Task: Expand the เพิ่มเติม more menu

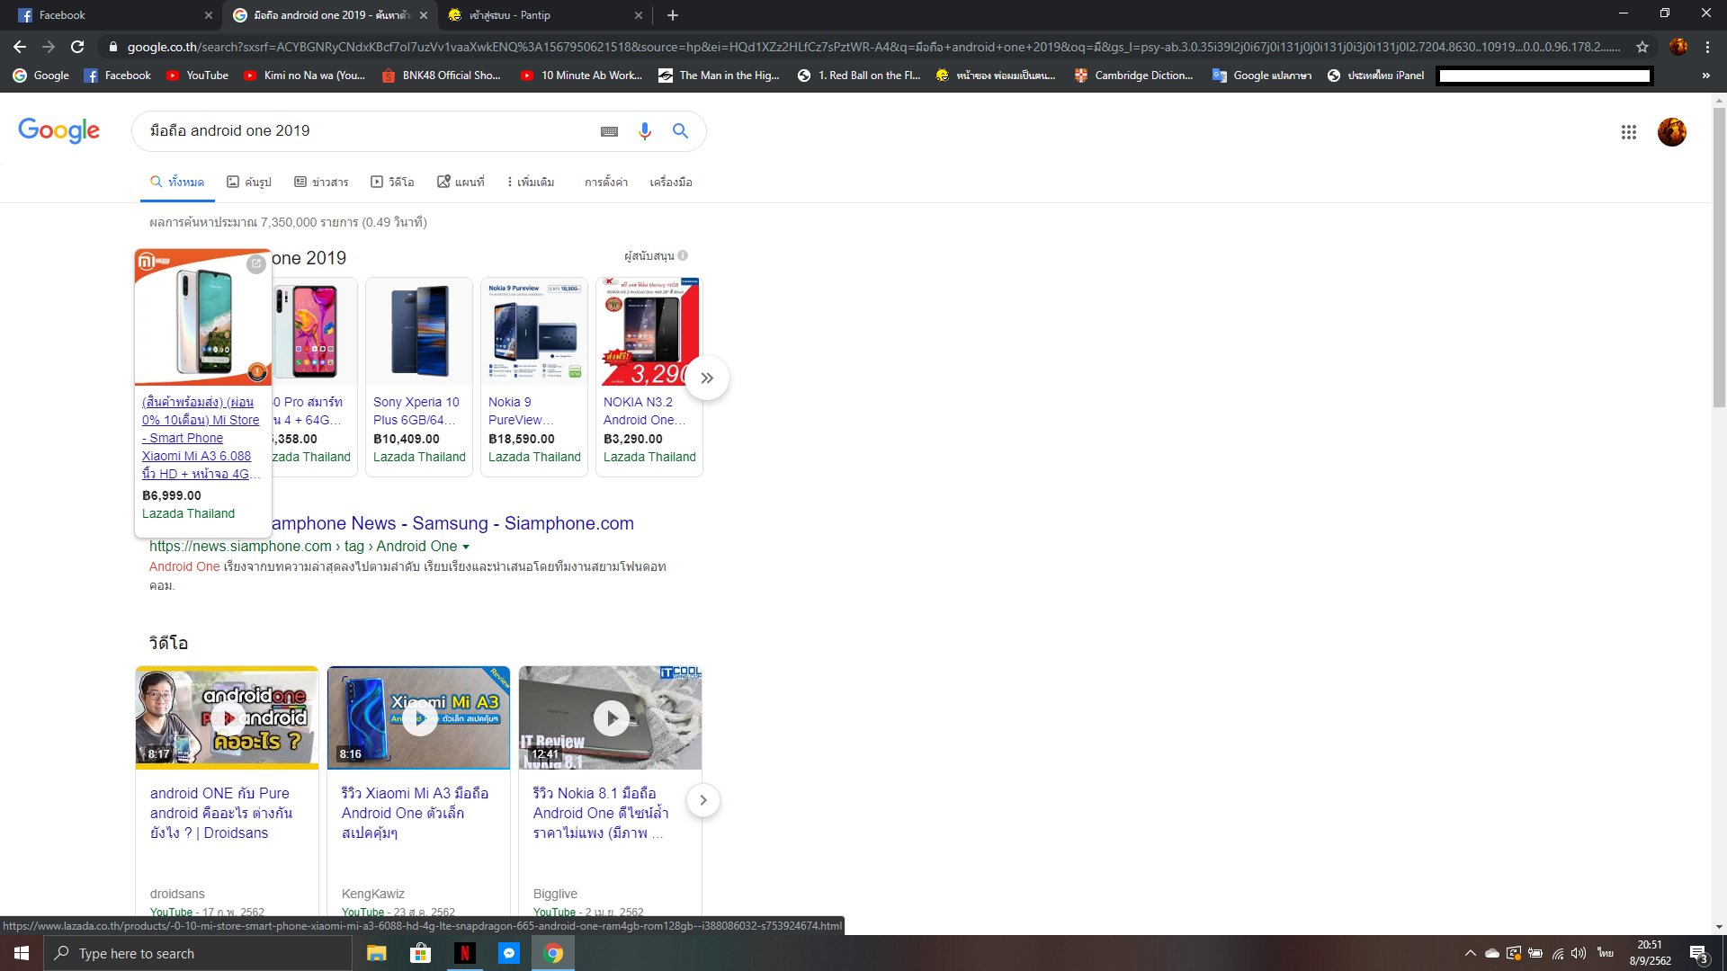Action: pos(531,182)
